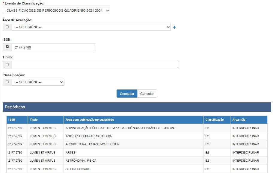Toggle the Classificação filter checkbox
273x173 pixels.
7,82
